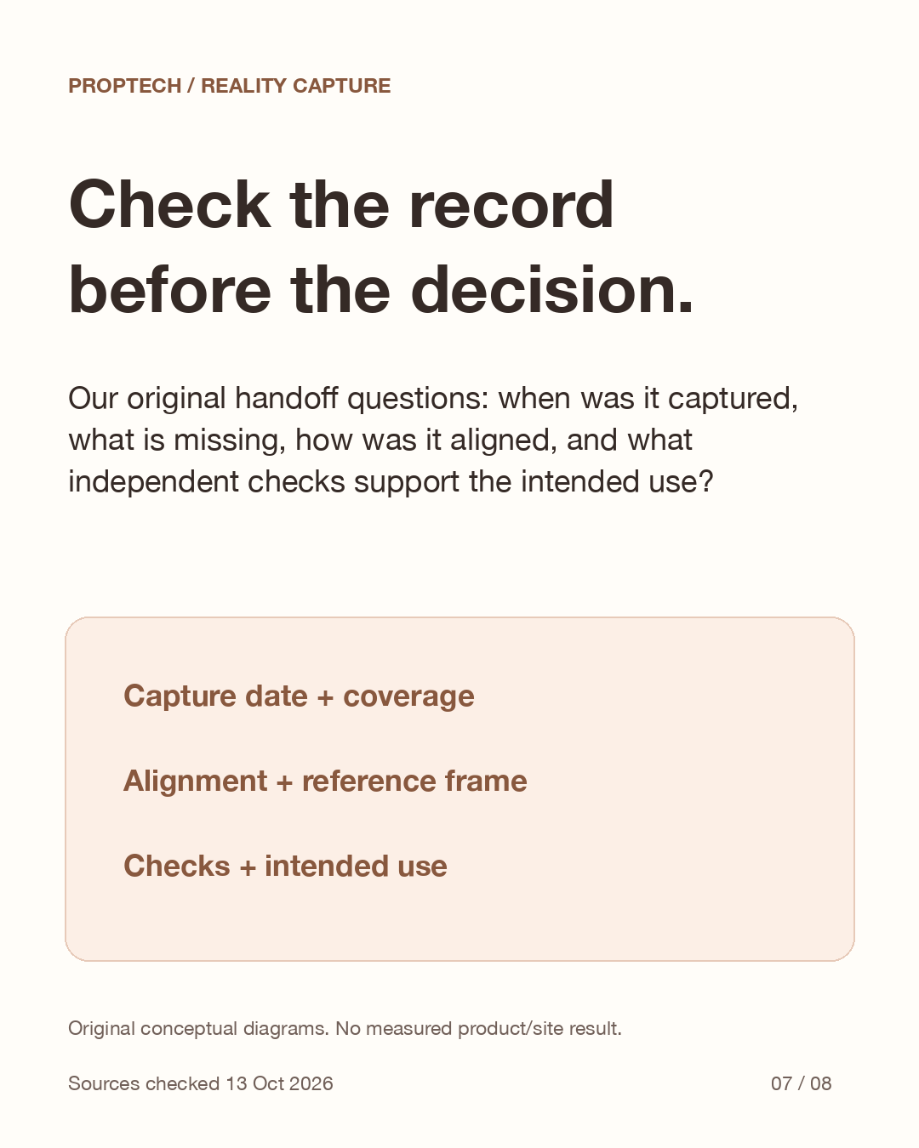Select the REALITY CAPTURE header label
Viewport: 919px width, 1148px height.
[296, 86]
